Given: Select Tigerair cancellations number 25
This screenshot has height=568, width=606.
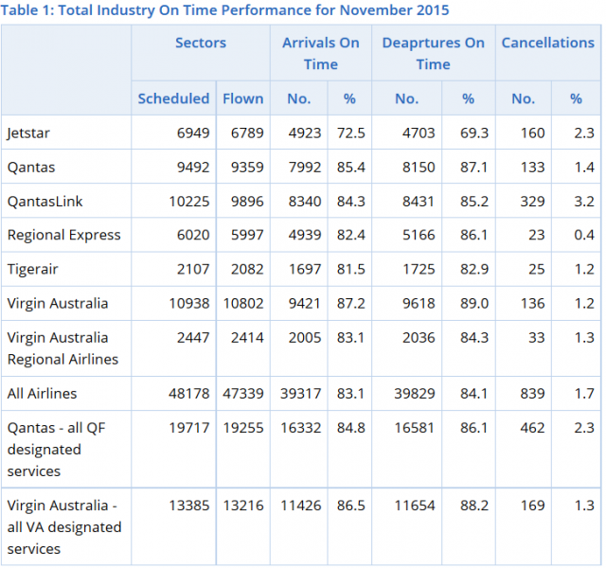Looking at the screenshot, I should (537, 269).
